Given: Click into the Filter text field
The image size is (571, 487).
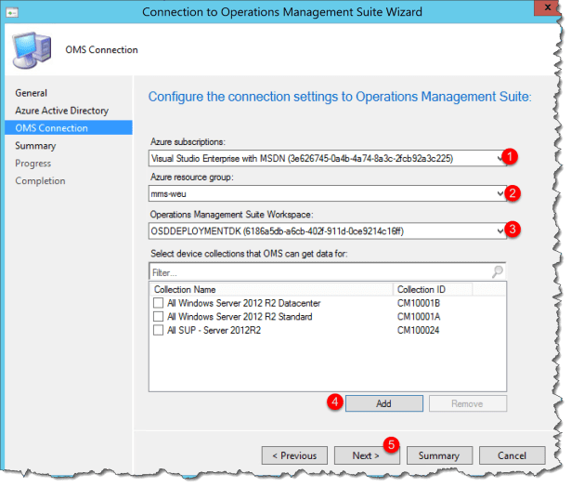Looking at the screenshot, I should [x=320, y=272].
